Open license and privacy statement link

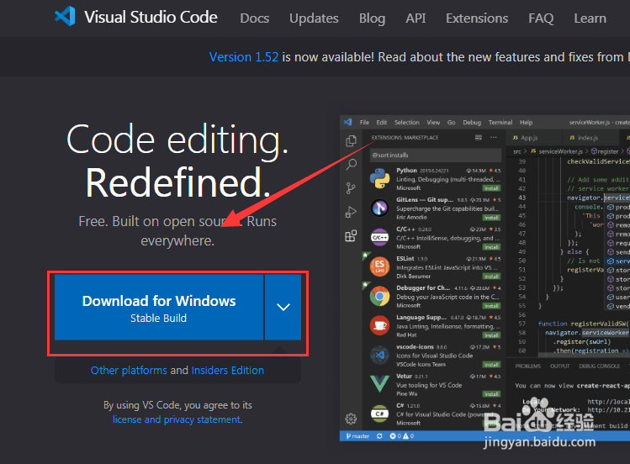(x=177, y=419)
